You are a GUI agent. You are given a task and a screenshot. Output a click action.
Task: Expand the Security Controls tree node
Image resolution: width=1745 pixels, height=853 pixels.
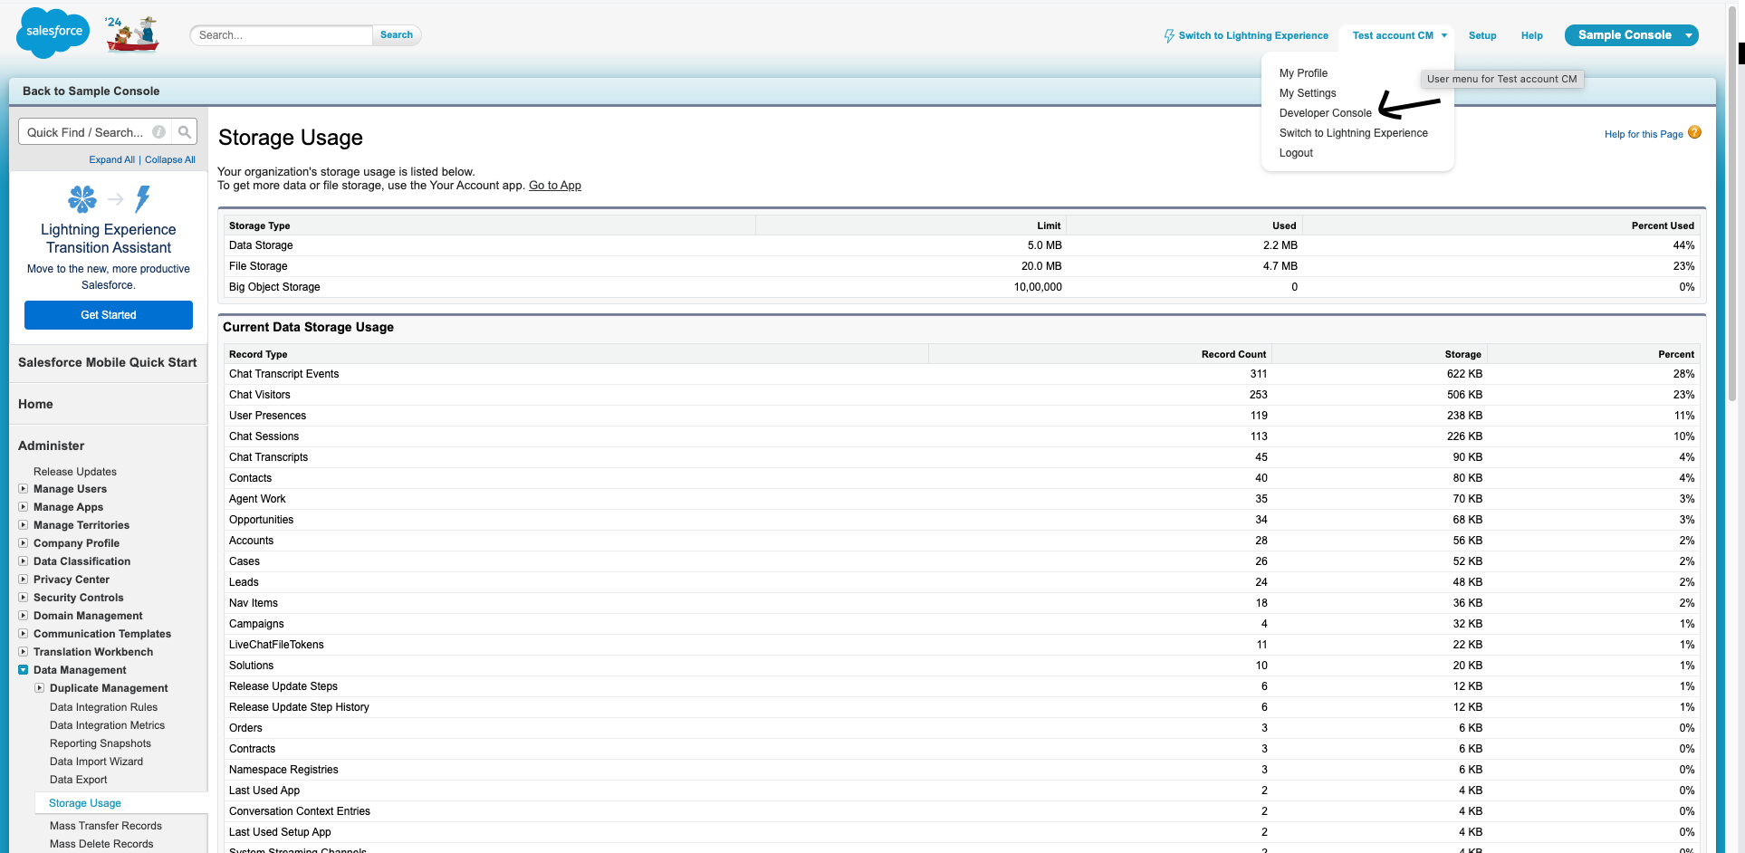coord(24,598)
